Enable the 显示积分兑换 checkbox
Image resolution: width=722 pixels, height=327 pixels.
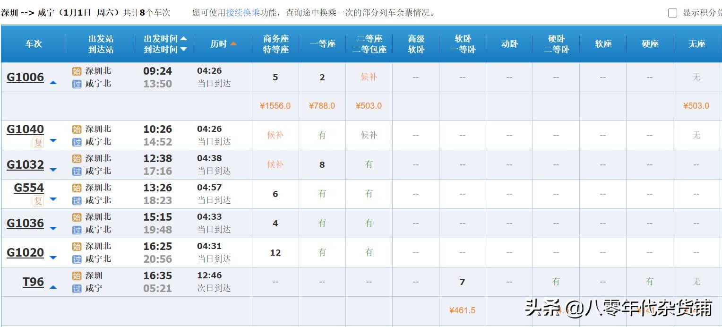[672, 13]
